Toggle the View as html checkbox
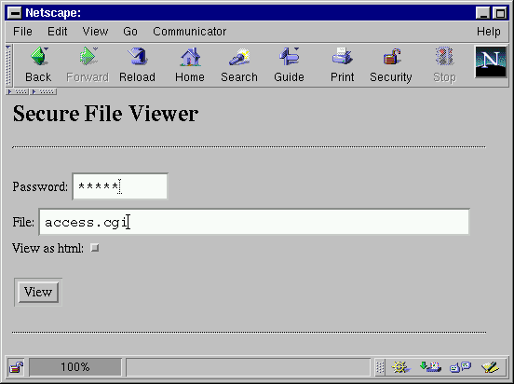The image size is (514, 384). 95,248
